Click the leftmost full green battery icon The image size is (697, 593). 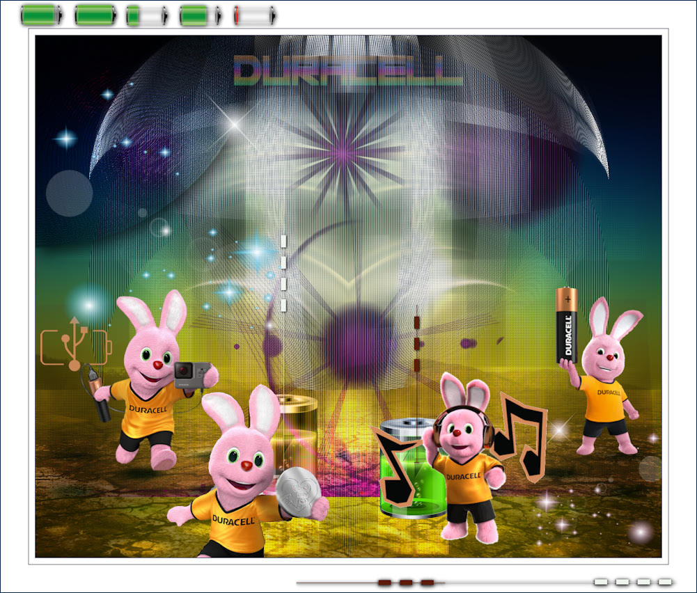(41, 15)
